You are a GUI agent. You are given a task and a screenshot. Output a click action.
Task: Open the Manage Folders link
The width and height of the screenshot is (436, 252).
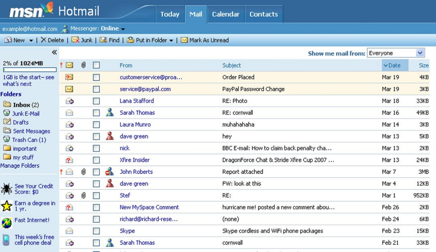(20, 166)
